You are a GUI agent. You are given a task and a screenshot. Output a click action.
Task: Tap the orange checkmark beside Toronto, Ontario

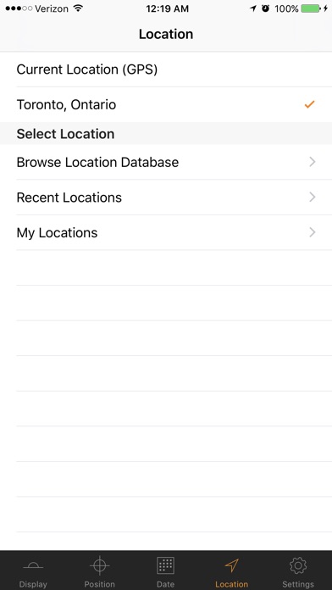pos(309,104)
